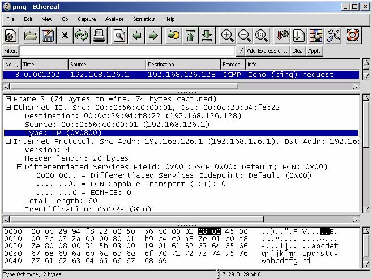Collapse the Frame 3 tree node
The width and height of the screenshot is (372, 279).
pyautogui.click(x=8, y=99)
